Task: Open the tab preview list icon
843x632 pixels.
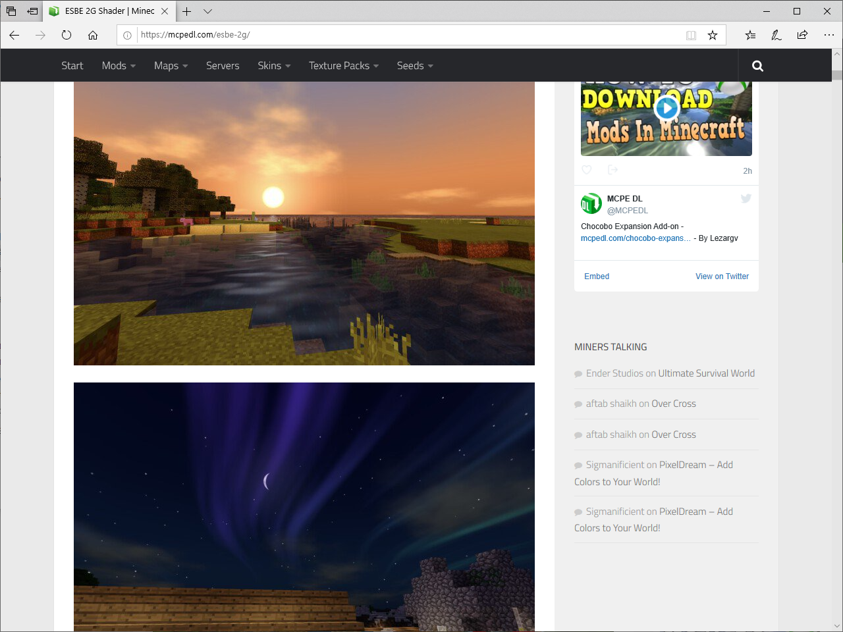Action: click(x=11, y=11)
